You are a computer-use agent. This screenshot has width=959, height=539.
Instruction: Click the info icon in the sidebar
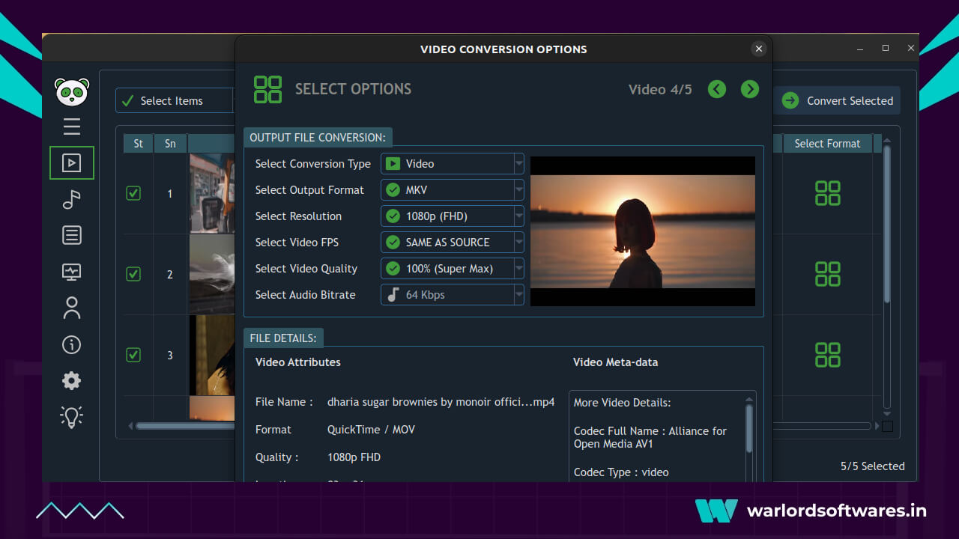click(x=71, y=344)
